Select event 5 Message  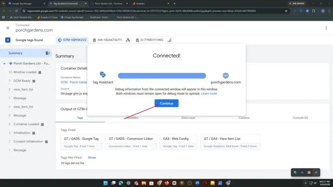pos(20,116)
